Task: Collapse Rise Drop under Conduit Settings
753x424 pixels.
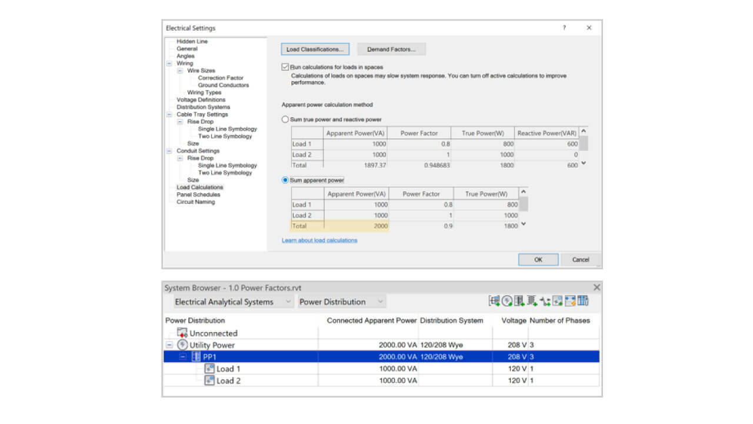Action: coord(180,158)
